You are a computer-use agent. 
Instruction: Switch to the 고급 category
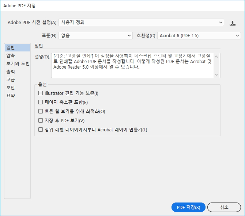click(x=17, y=80)
